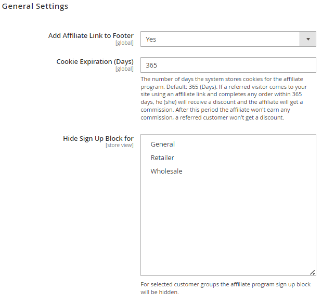Click the cookie expiration help text paragraph

[224, 98]
